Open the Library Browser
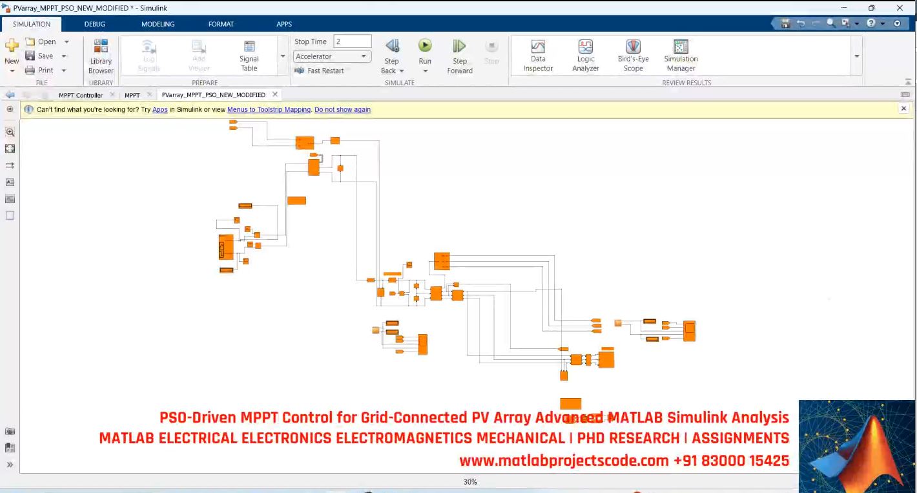 pyautogui.click(x=101, y=56)
